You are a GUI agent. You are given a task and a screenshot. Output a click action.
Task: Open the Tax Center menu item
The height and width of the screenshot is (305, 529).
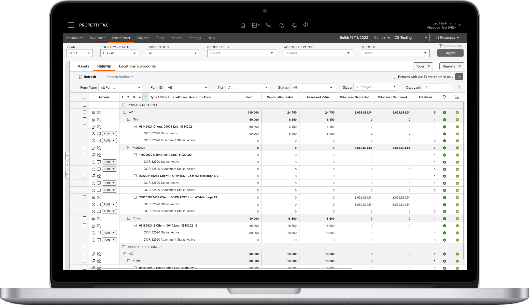pyautogui.click(x=97, y=38)
